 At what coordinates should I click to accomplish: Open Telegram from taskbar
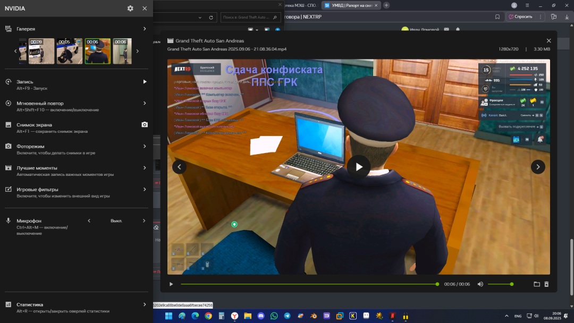288,316
